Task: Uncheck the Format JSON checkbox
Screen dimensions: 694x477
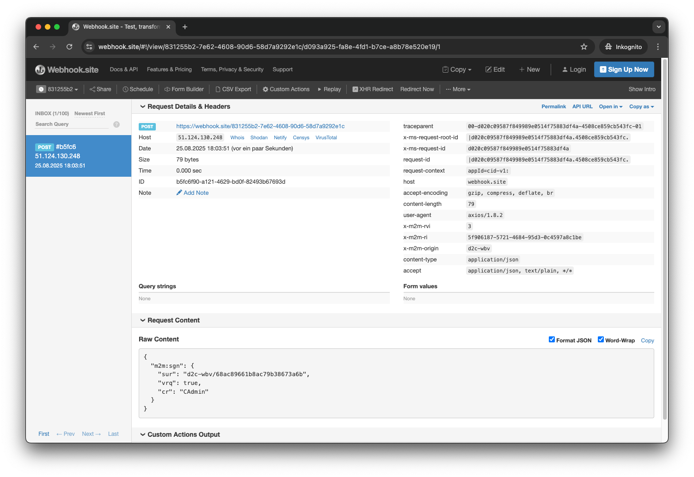Action: pos(551,339)
